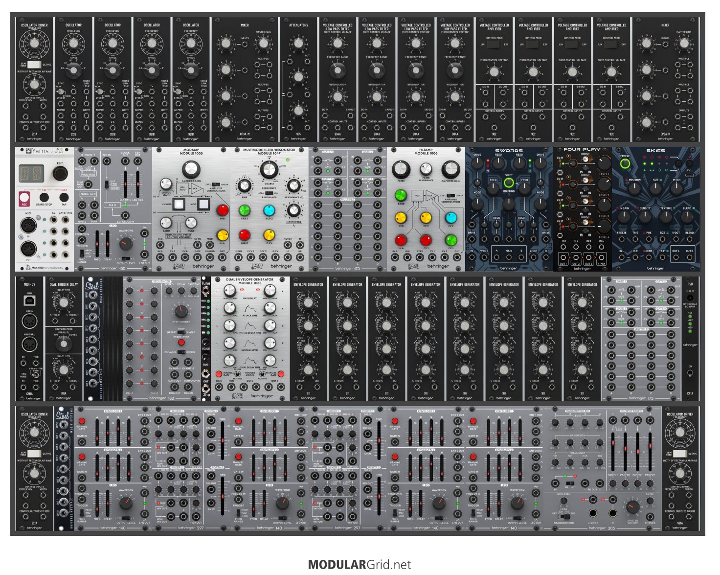Click the red IN B knob on Modamp 1005
Screen dimensions: 720x575
pyautogui.click(x=223, y=210)
